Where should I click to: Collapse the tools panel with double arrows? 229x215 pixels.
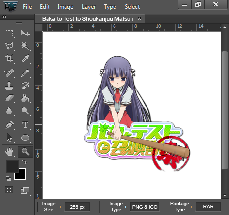[4, 17]
